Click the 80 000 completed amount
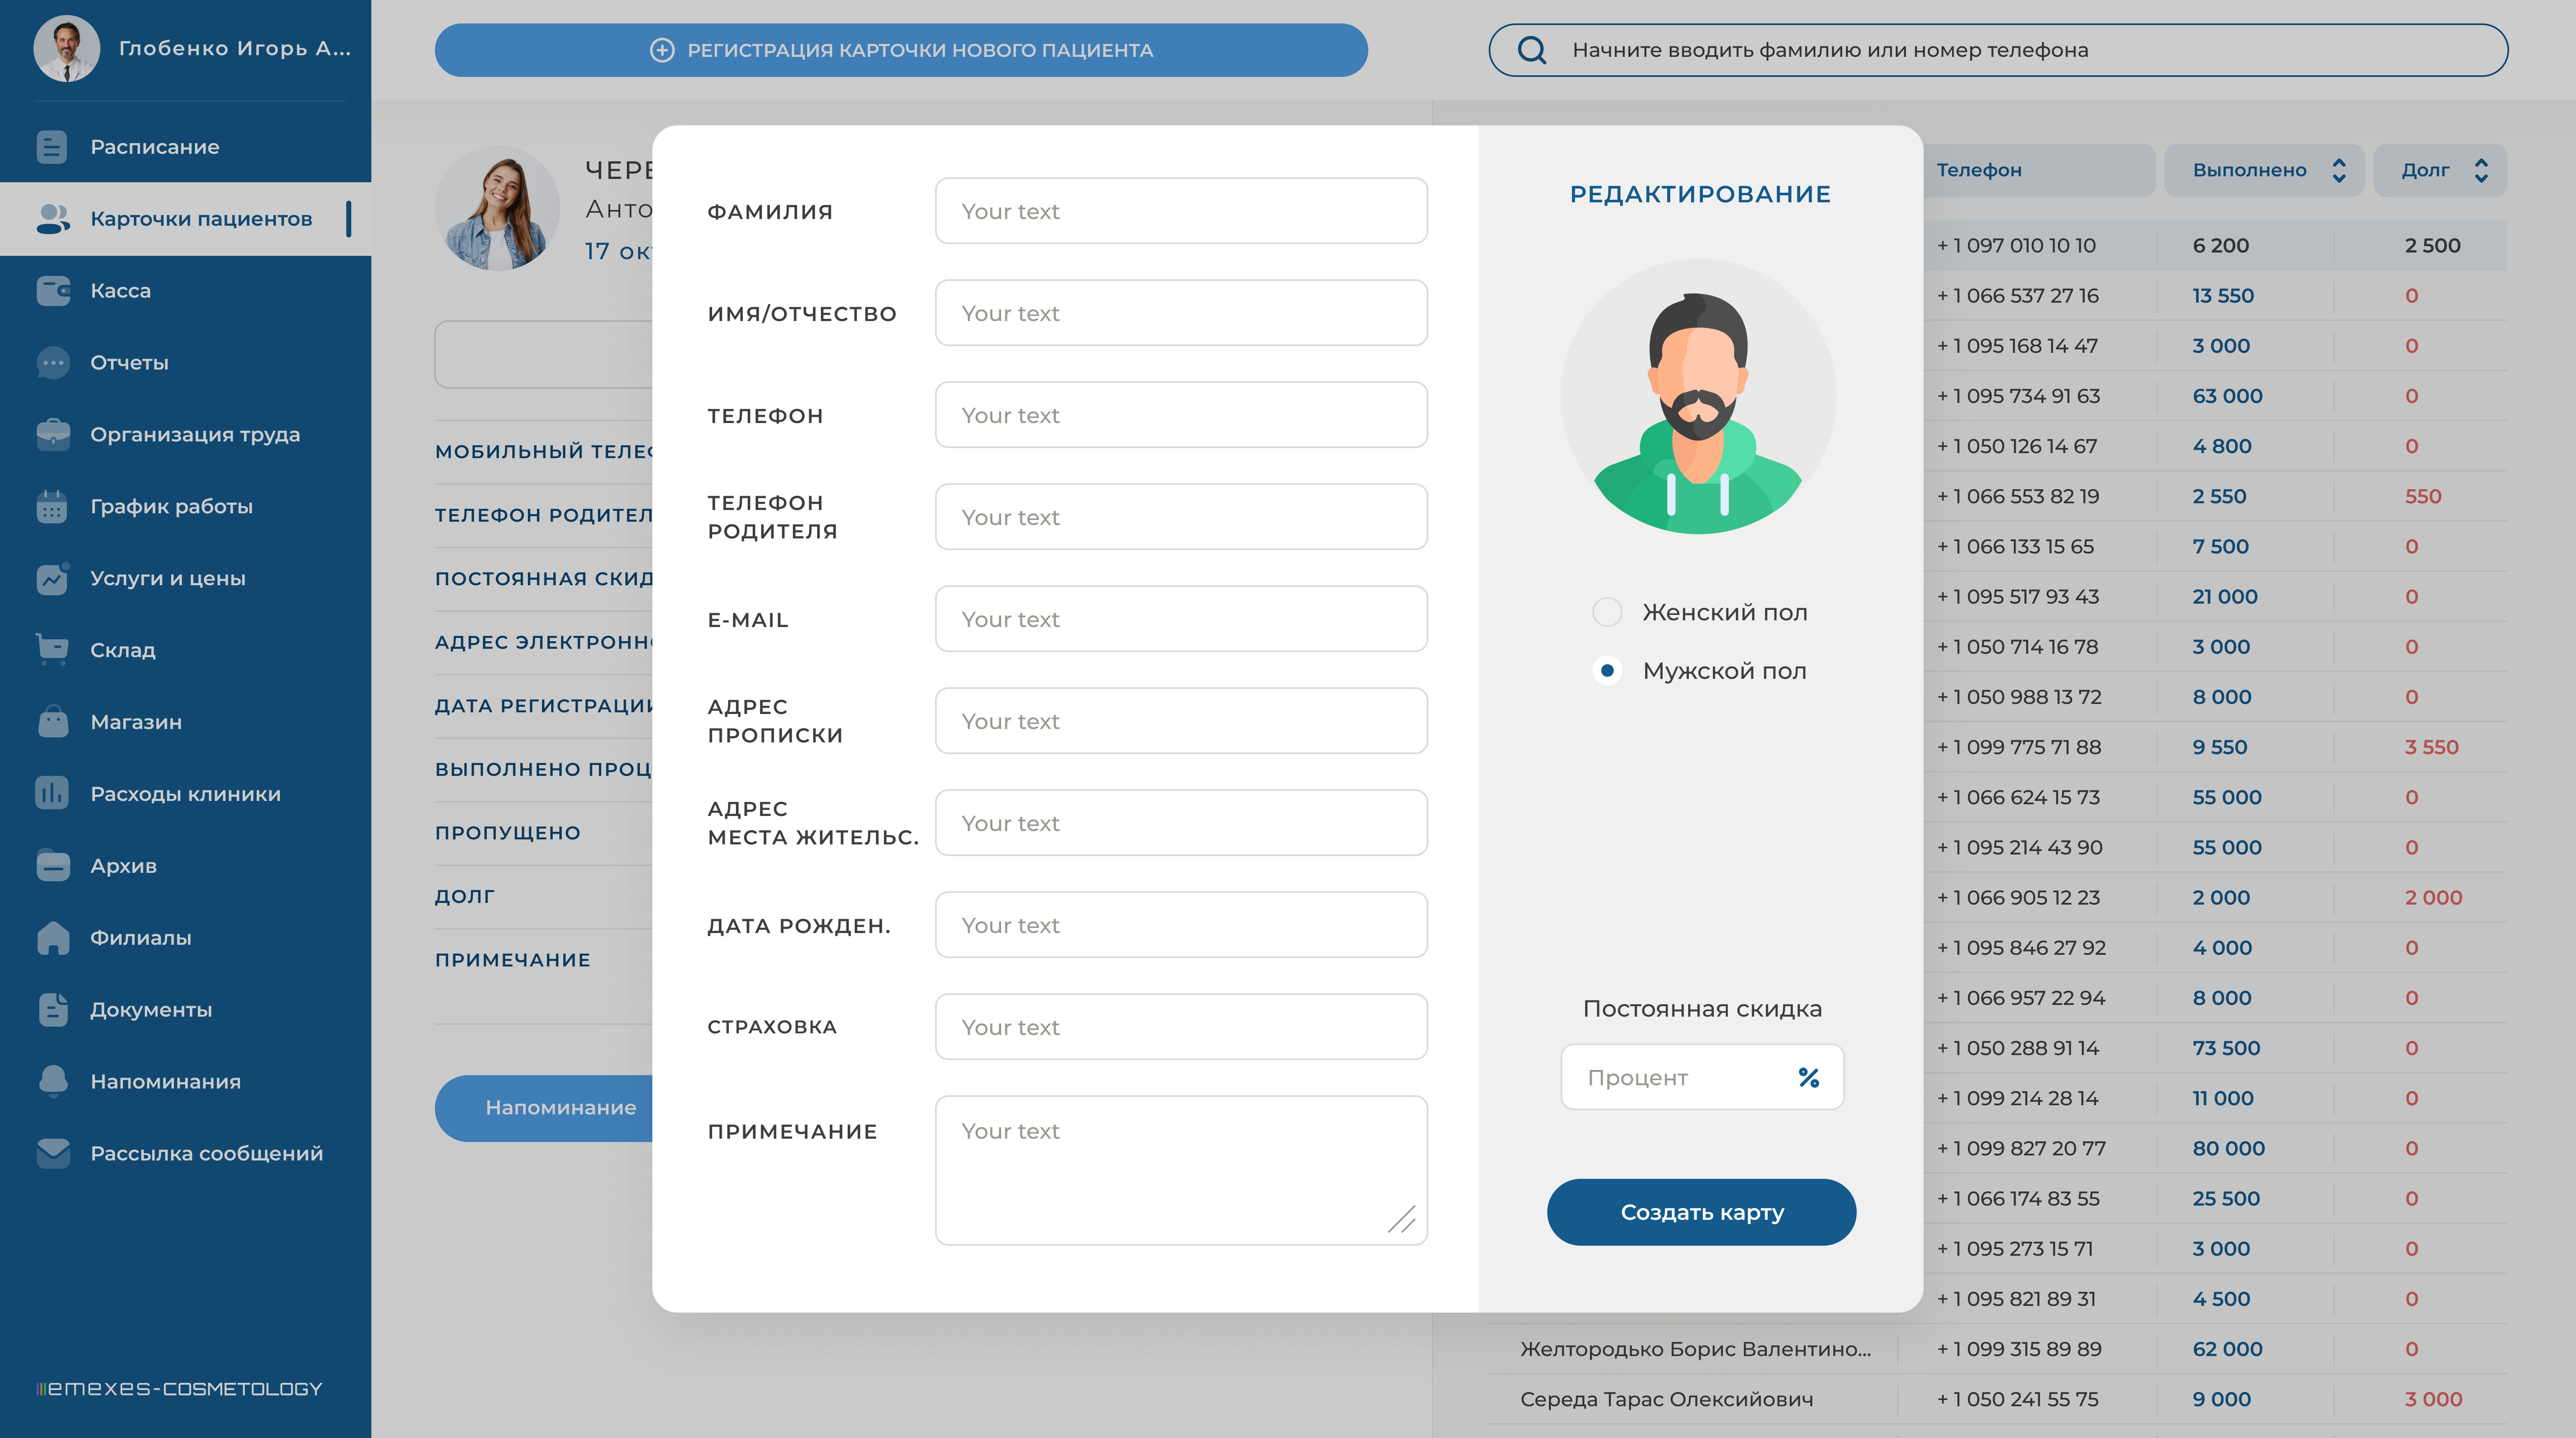Screen dimensions: 2576x1438 [2228, 1148]
